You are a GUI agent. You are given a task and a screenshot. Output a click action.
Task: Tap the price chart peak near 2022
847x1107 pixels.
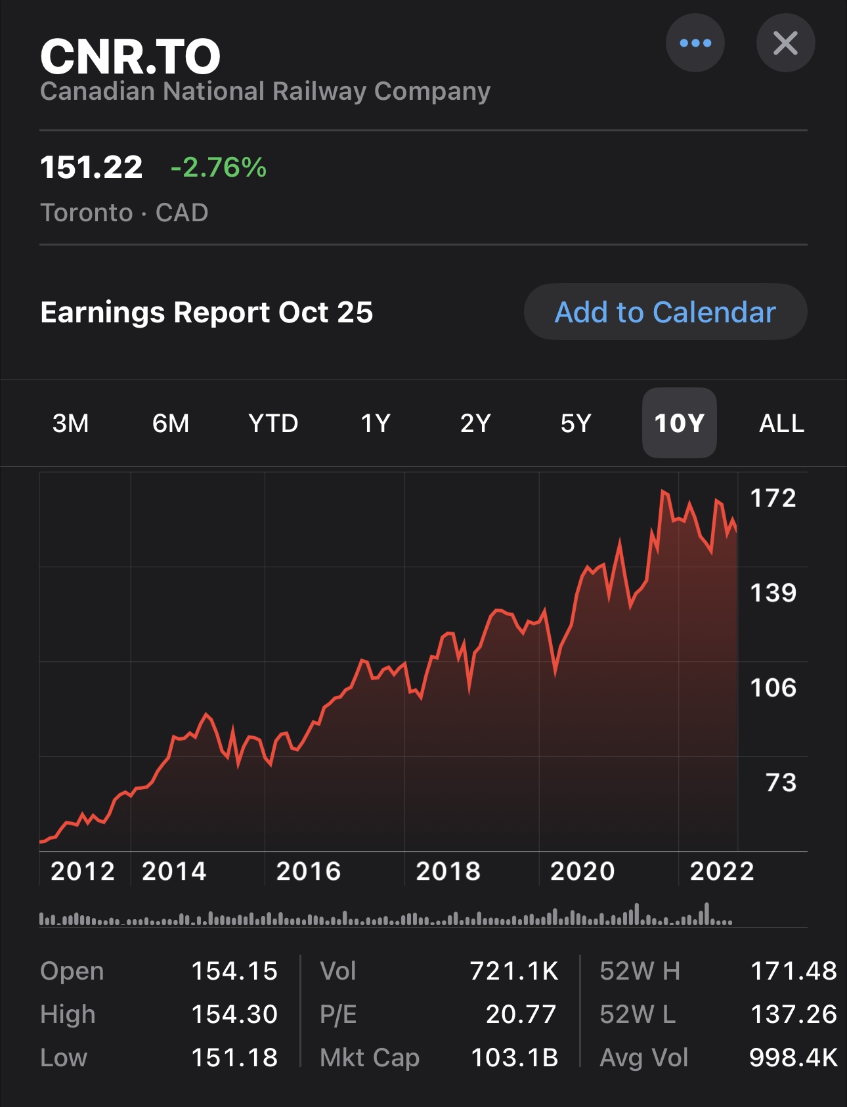coord(664,491)
